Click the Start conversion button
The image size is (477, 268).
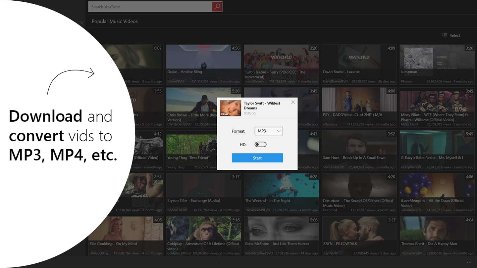click(257, 158)
